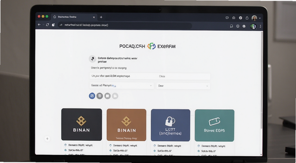Image resolution: width=296 pixels, height=163 pixels.
Task: Select second radio option under blue padlock card
Action: tap(155, 151)
